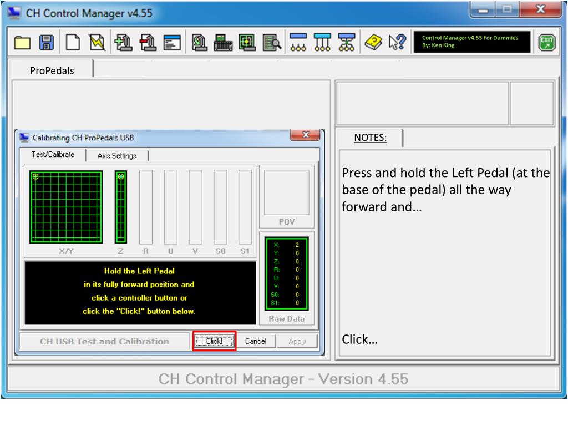Click the "Press and hold the Left Pedal" note
The height and width of the screenshot is (426, 568).
(446, 190)
